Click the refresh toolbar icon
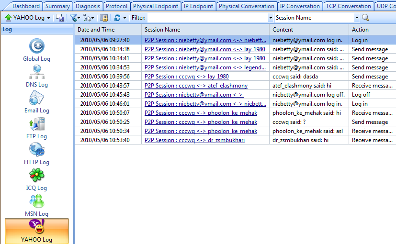The height and width of the screenshot is (244, 396). [x=117, y=18]
